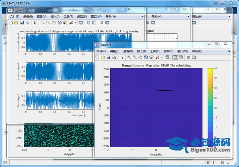Click Link Plot icon in Figure 6 toolbar
Viewport: 239px width, 167px height.
[167, 57]
